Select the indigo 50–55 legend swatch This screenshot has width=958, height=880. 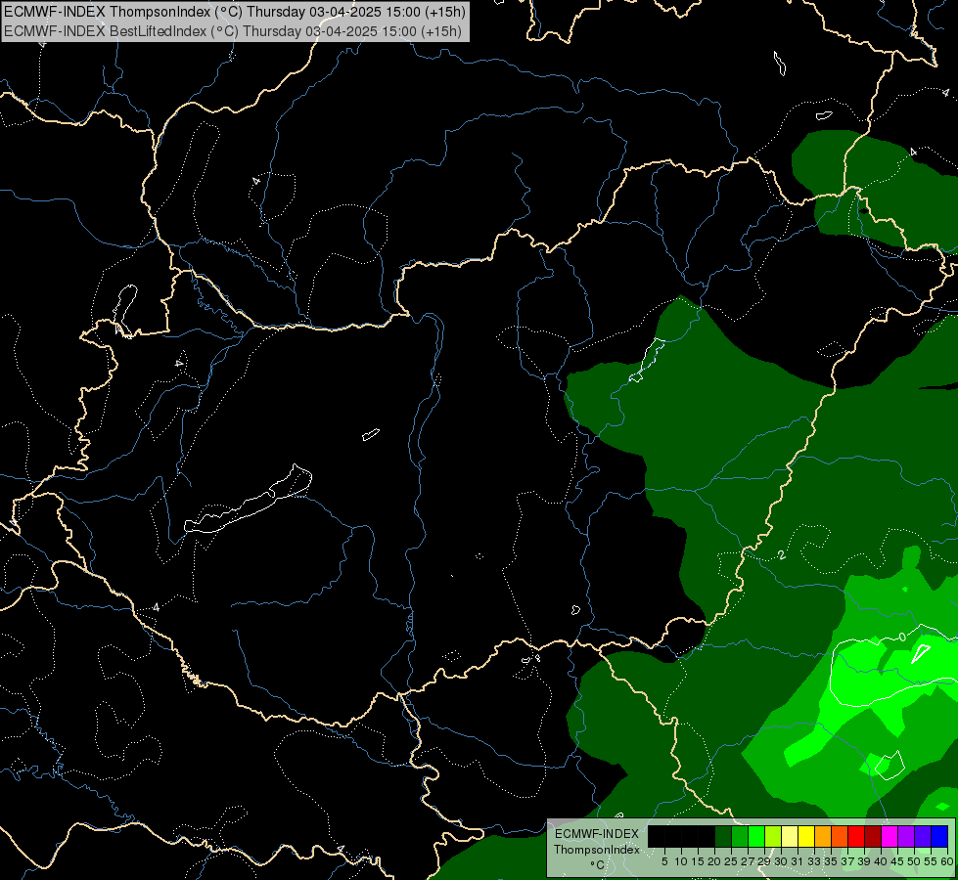(x=923, y=836)
